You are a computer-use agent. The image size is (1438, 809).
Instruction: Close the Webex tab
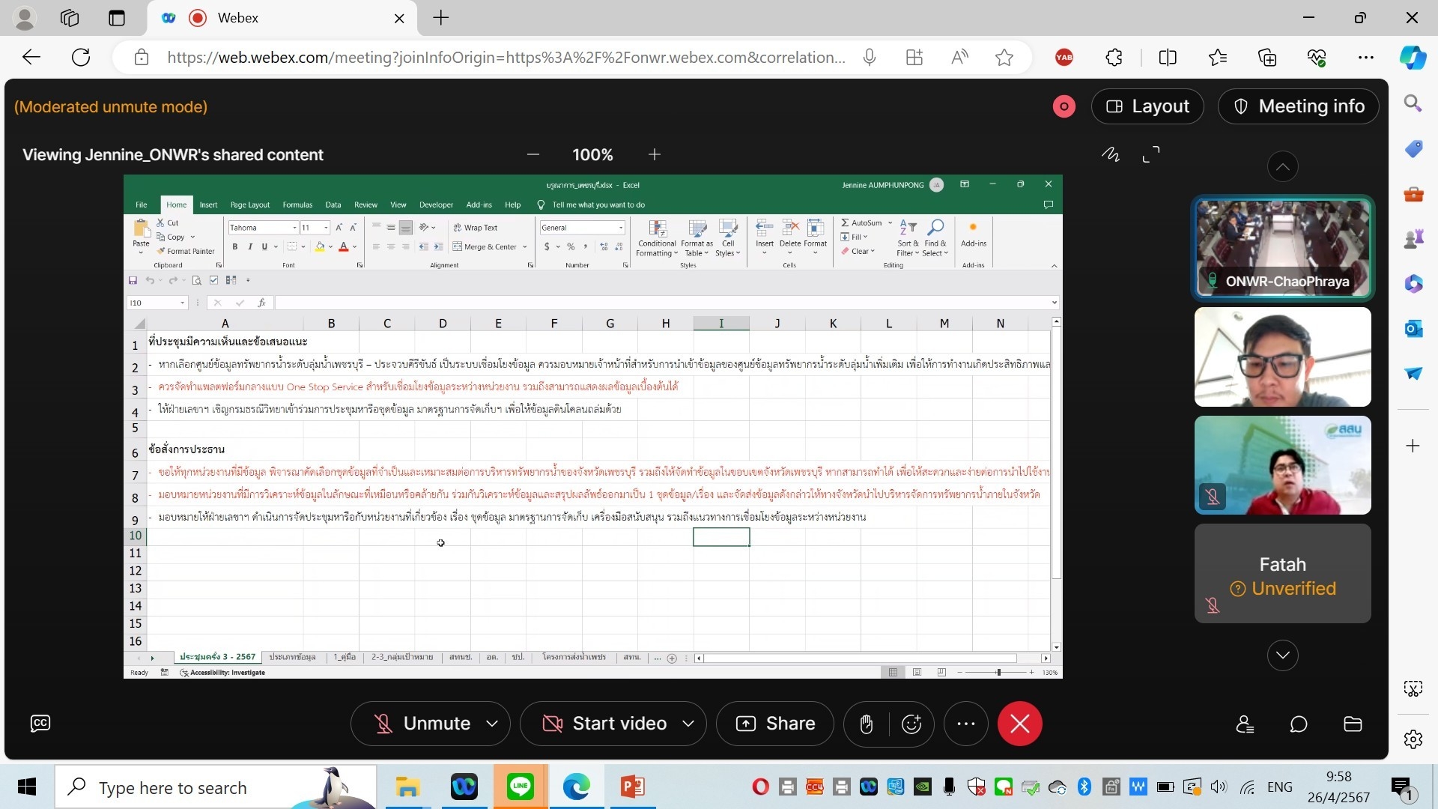(x=400, y=19)
